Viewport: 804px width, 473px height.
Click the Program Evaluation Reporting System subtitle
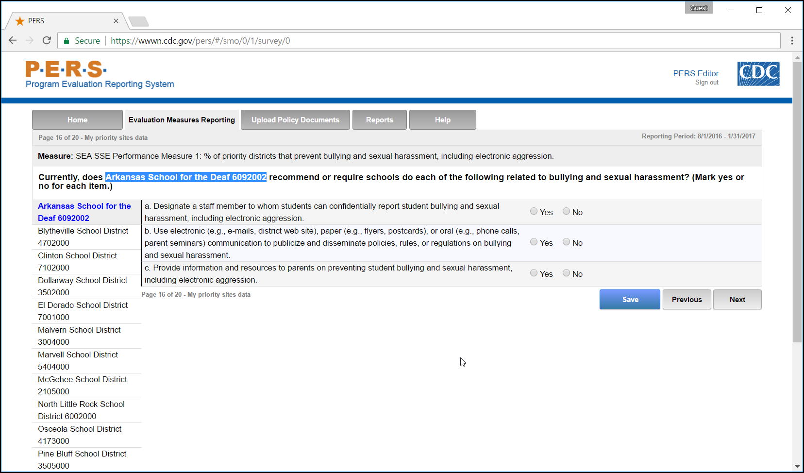tap(100, 84)
